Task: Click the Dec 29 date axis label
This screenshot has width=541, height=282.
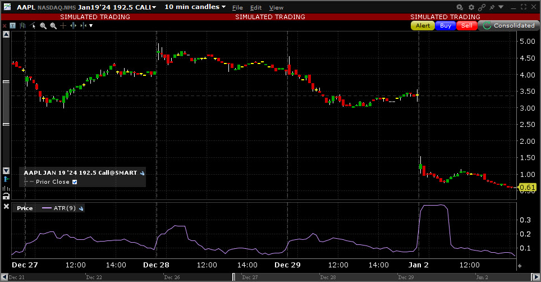Action: coord(287,265)
